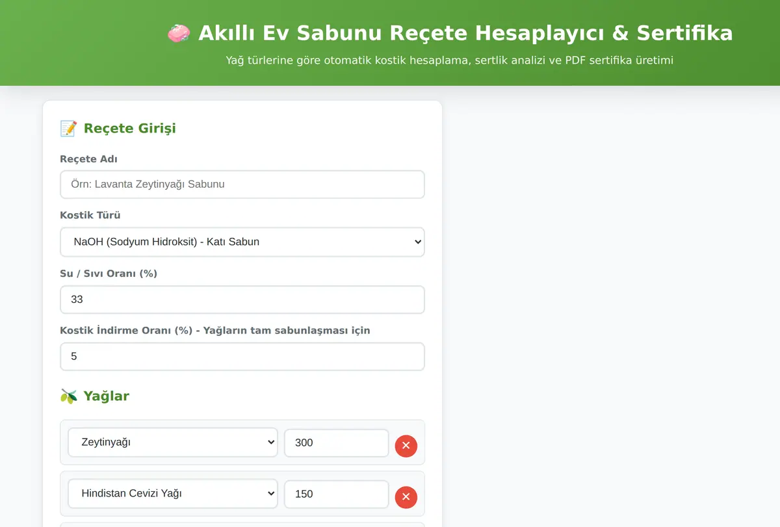Image resolution: width=780 pixels, height=527 pixels.
Task: Click the Kostik Türü label
Action: coord(90,215)
